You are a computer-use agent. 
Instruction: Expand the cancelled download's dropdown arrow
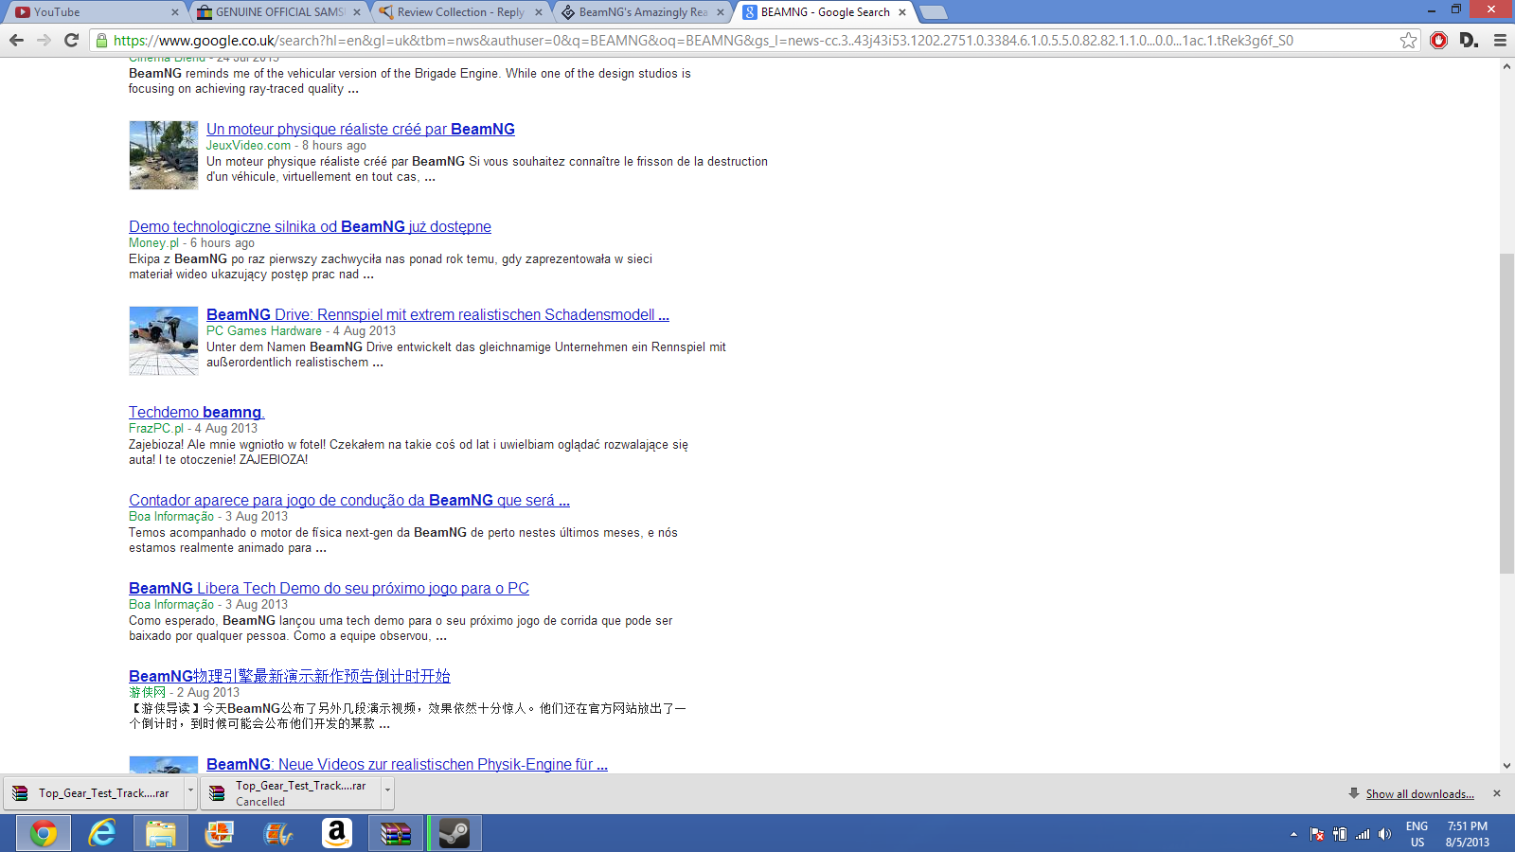coord(387,793)
